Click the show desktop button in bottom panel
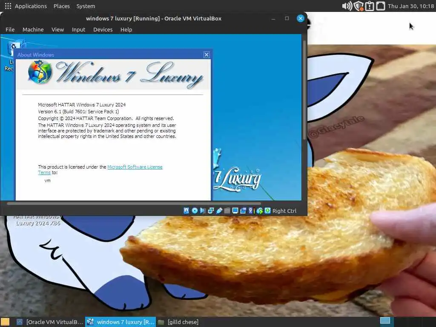 point(5,322)
